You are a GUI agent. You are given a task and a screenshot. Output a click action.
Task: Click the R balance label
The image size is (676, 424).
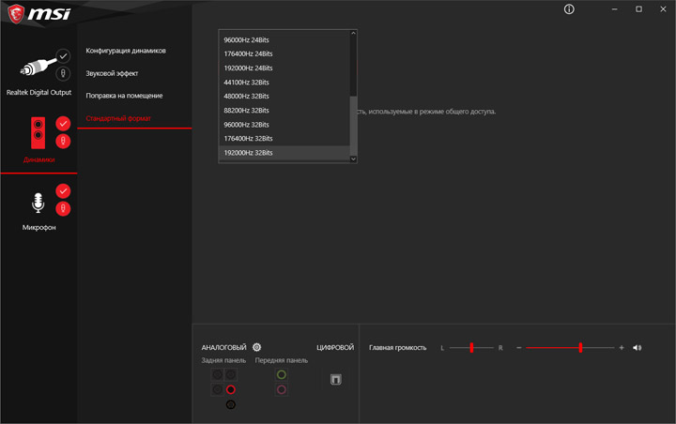500,348
